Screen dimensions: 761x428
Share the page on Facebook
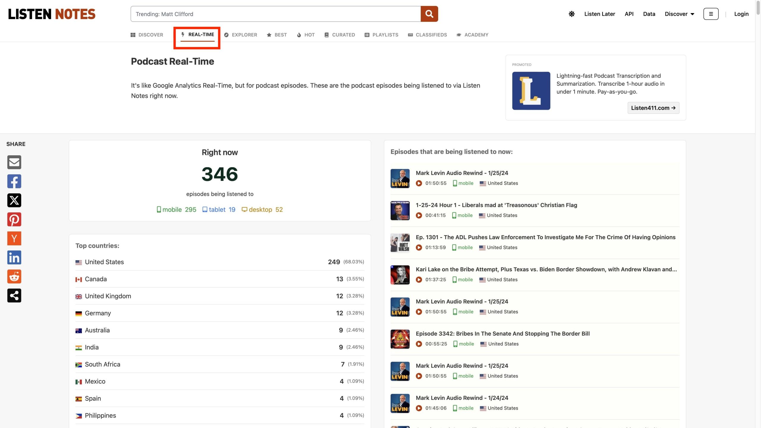[x=14, y=181]
